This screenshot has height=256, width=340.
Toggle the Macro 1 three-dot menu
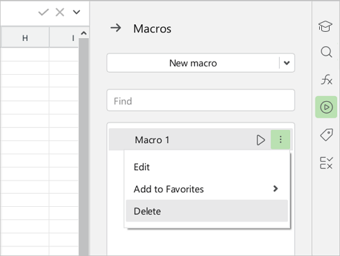(280, 140)
